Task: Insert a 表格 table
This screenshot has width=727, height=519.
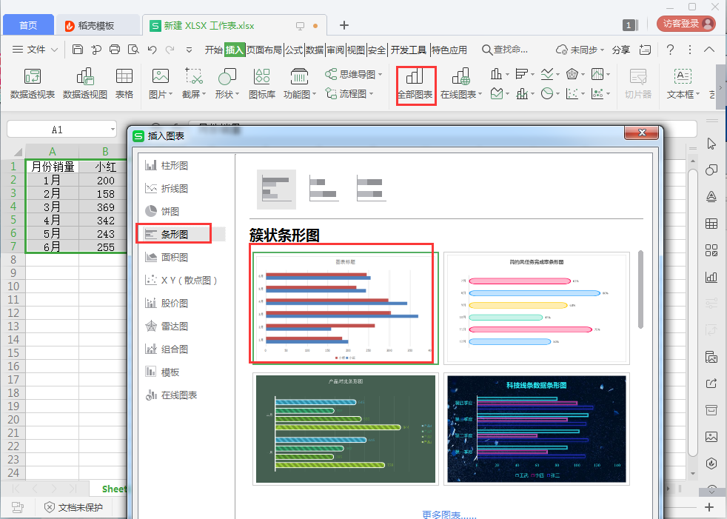Action: point(124,84)
